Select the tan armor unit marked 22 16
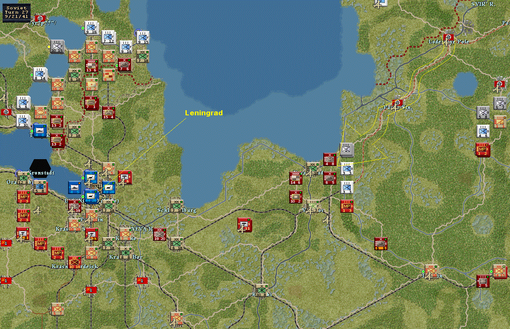This screenshot has height=329, width=510. coord(41,112)
